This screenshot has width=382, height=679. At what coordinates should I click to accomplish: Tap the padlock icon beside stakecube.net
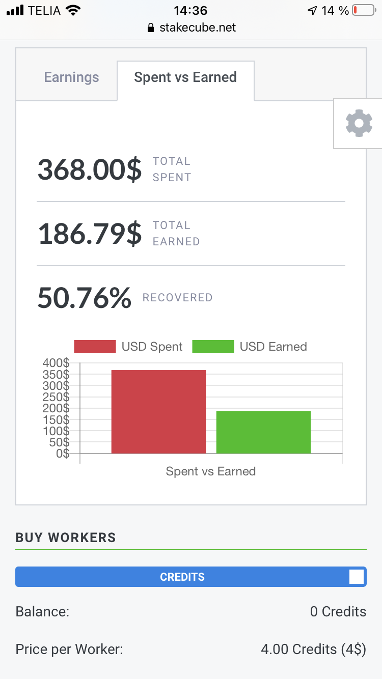[x=150, y=27]
